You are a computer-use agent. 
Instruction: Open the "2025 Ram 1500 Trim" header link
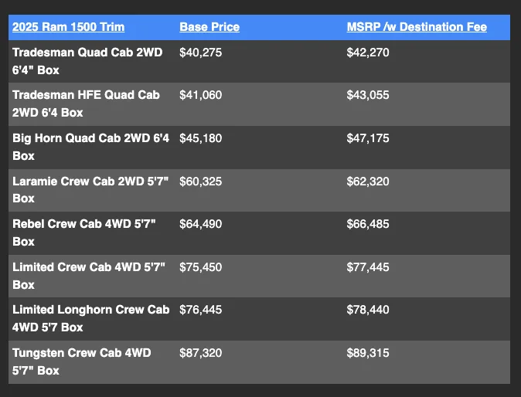click(69, 27)
